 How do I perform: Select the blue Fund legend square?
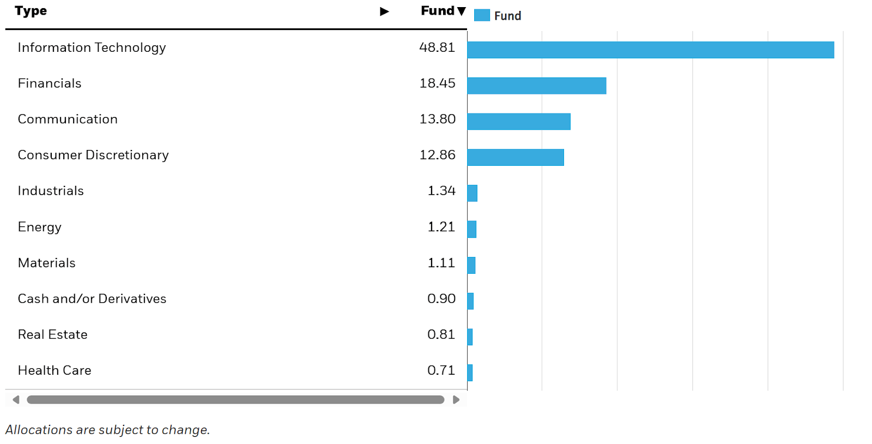[x=481, y=15]
